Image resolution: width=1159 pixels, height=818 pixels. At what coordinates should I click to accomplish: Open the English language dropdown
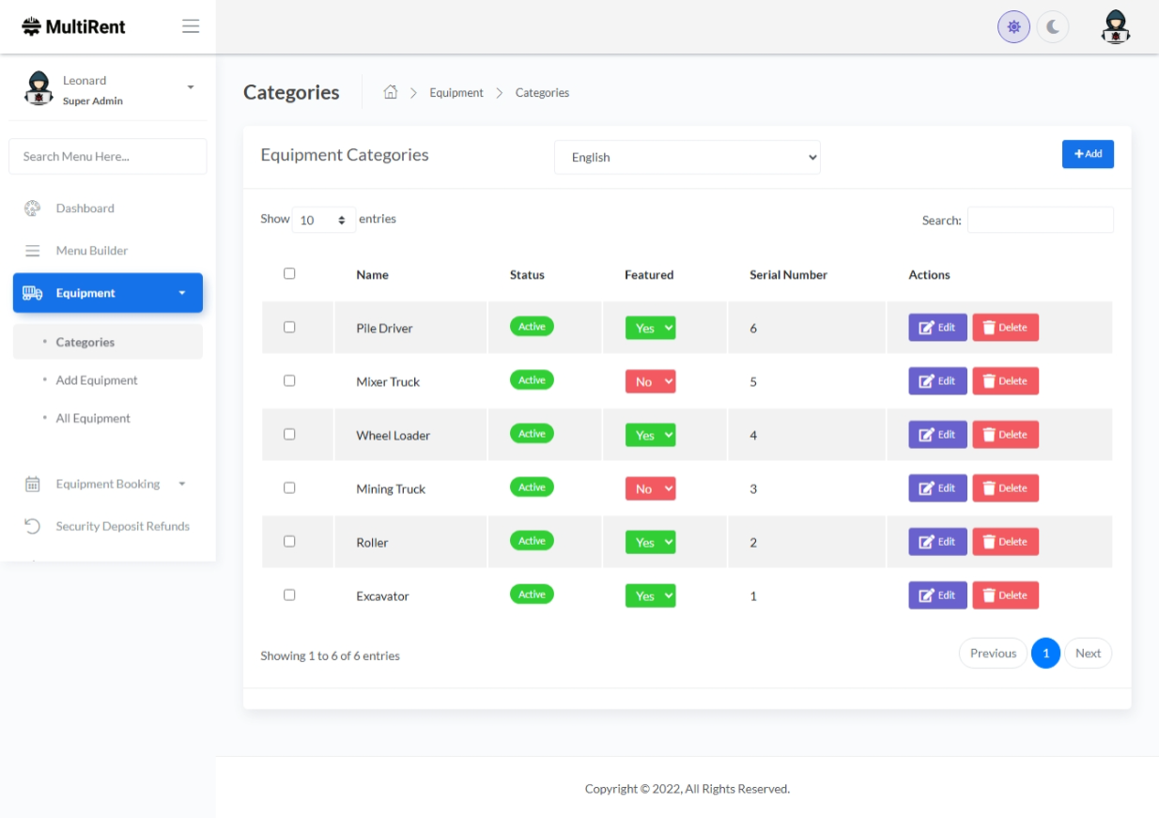(x=687, y=158)
